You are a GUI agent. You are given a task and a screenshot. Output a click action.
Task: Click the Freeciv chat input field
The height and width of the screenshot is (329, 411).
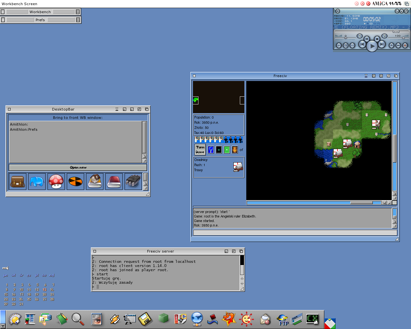click(295, 233)
